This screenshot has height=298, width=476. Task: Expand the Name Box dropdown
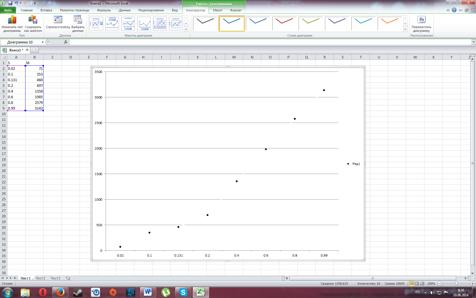click(42, 42)
